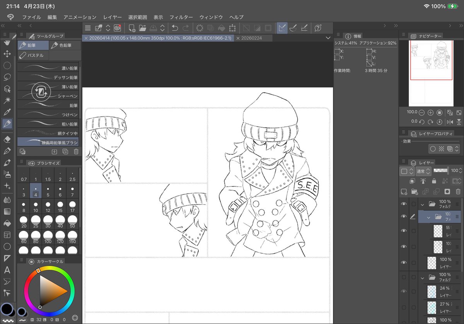Delete the sub tool with the trash icon
The height and width of the screenshot is (324, 464).
pyautogui.click(x=76, y=152)
